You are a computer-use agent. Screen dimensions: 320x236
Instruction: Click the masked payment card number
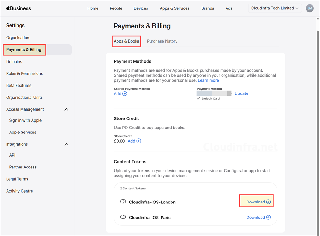(214, 93)
